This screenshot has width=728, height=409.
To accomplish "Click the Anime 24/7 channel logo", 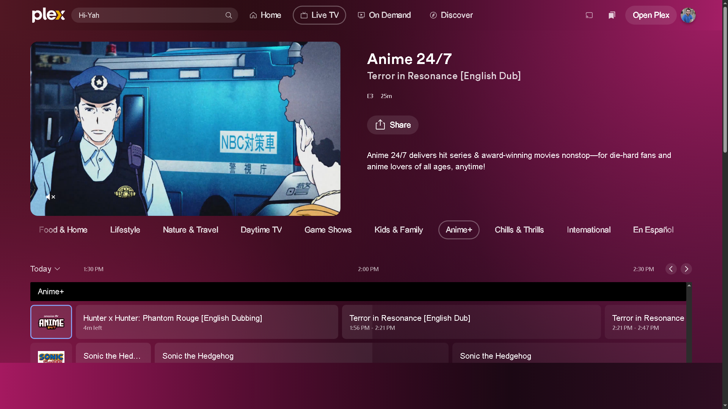I will click(51, 322).
